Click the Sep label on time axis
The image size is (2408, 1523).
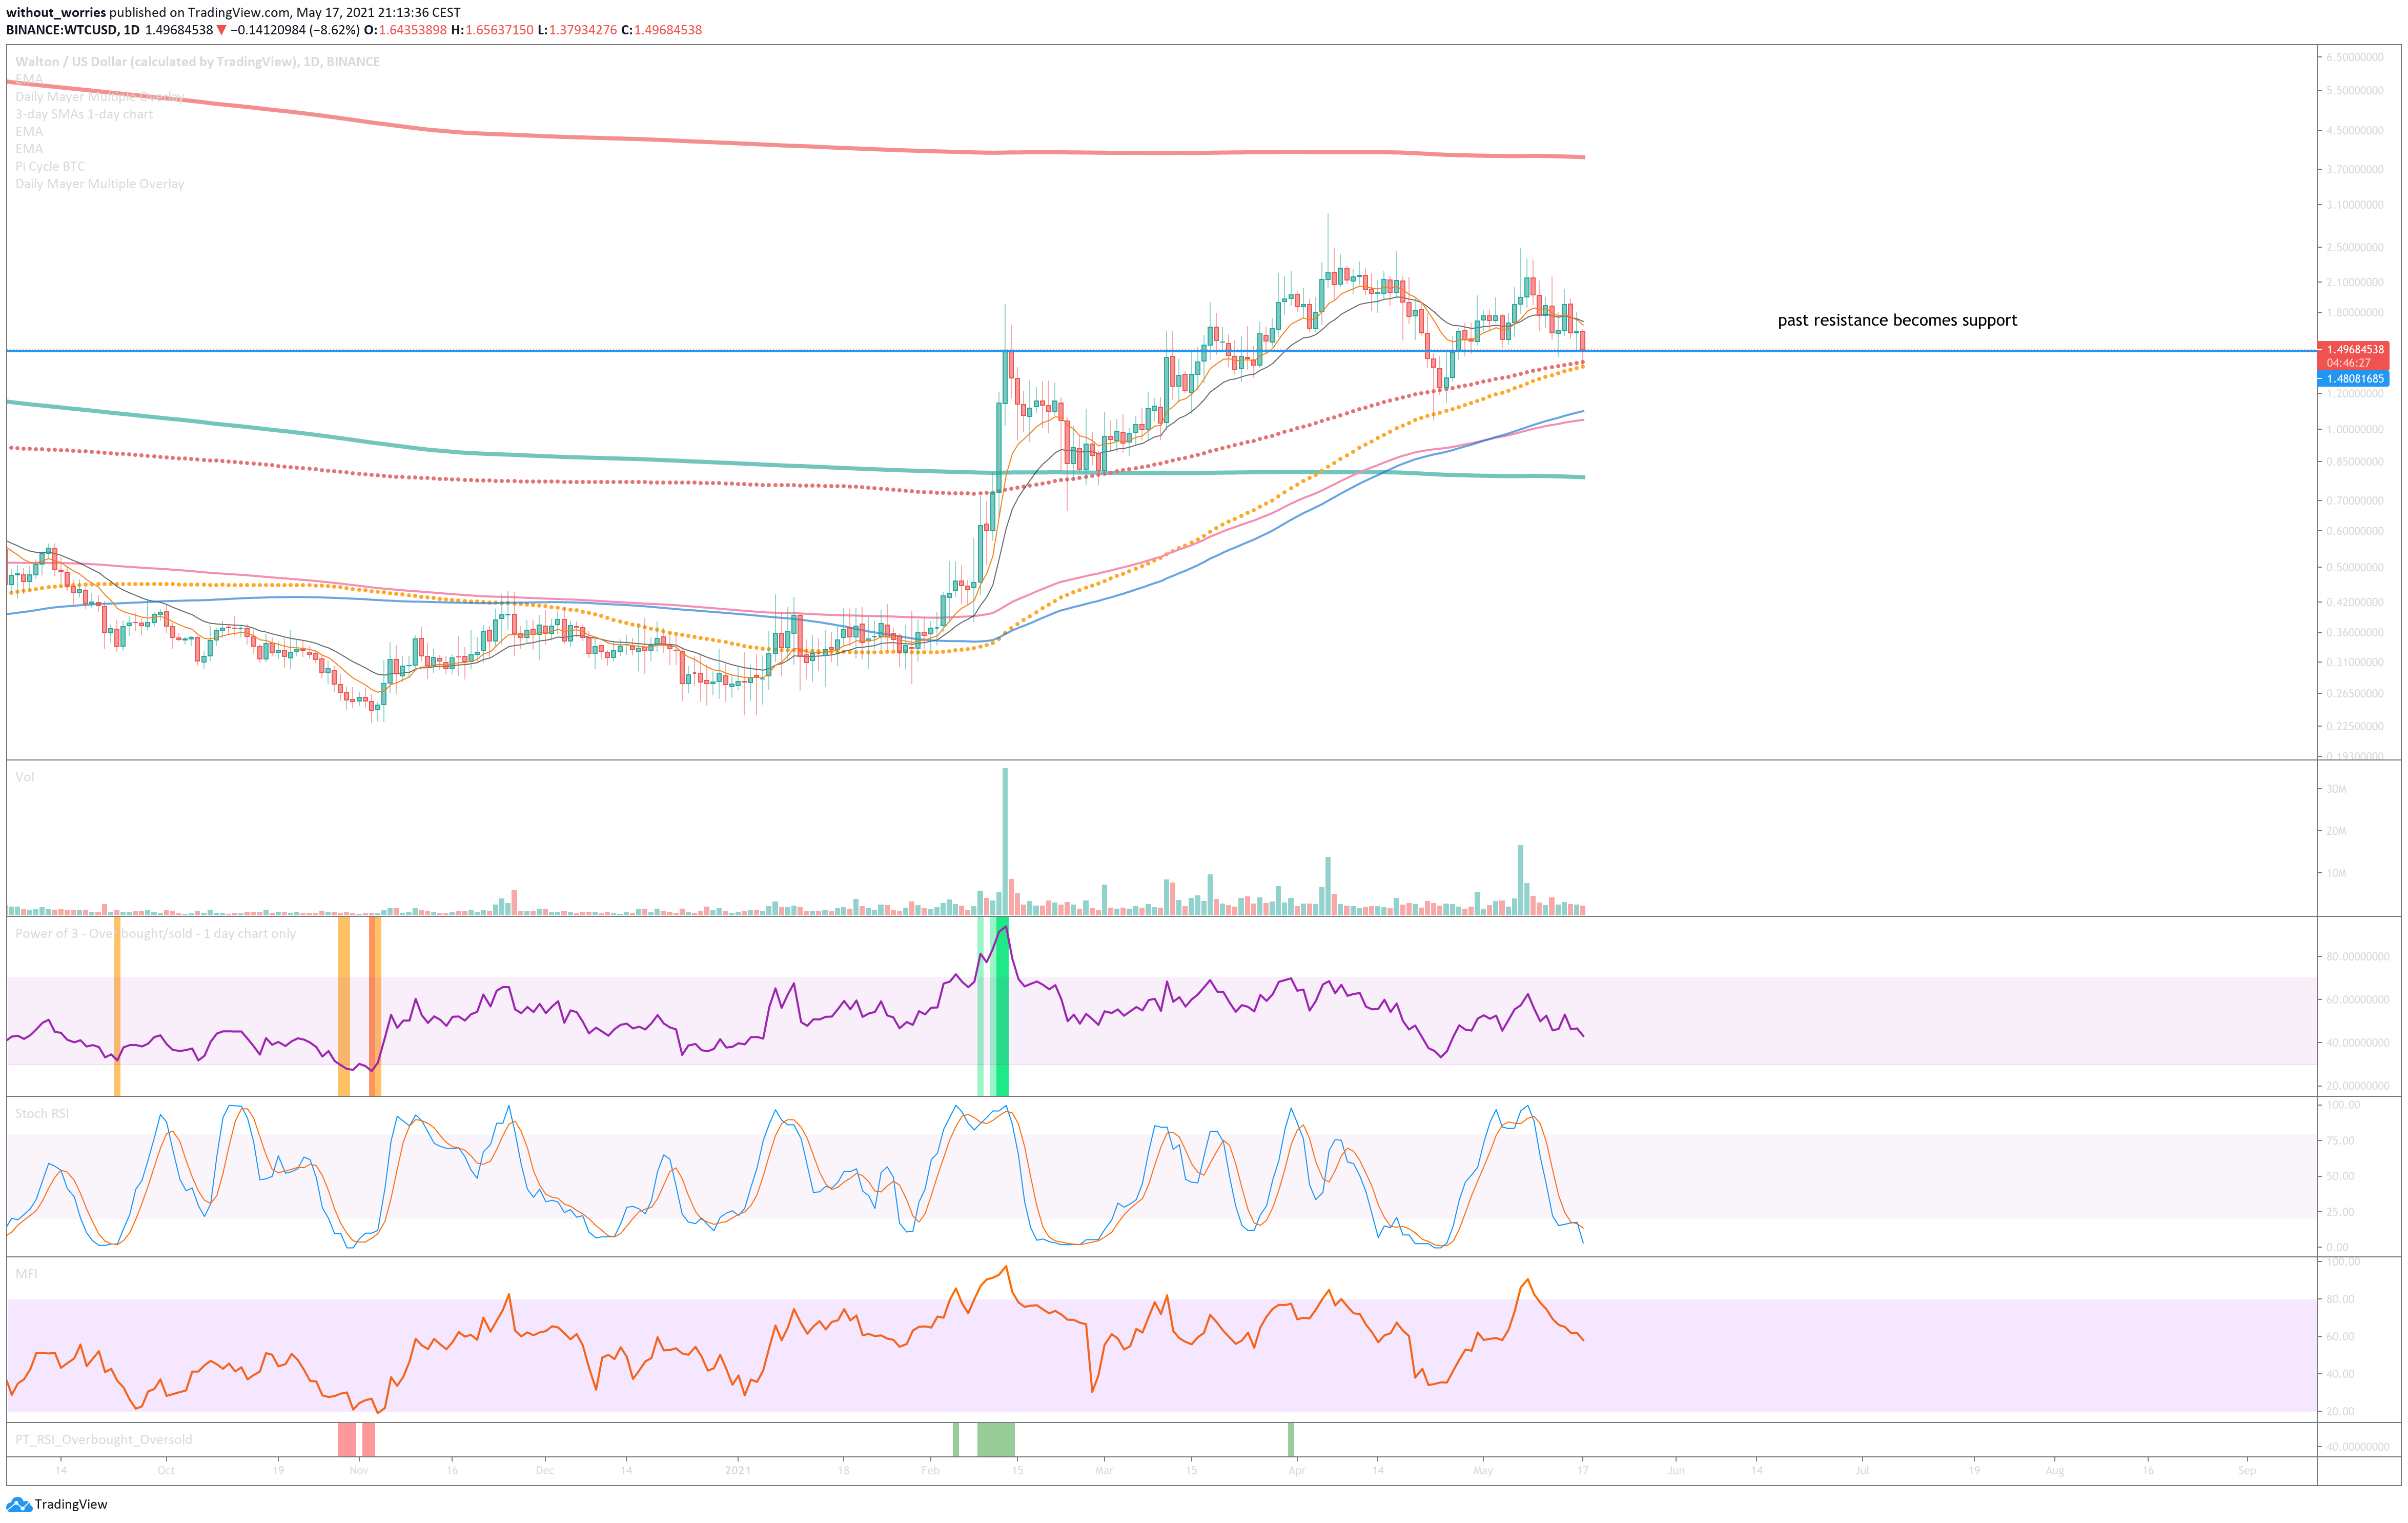click(x=2247, y=1470)
